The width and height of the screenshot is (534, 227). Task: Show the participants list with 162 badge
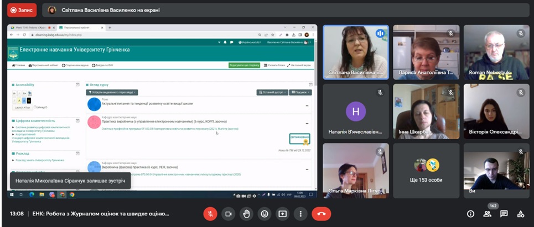point(488,214)
